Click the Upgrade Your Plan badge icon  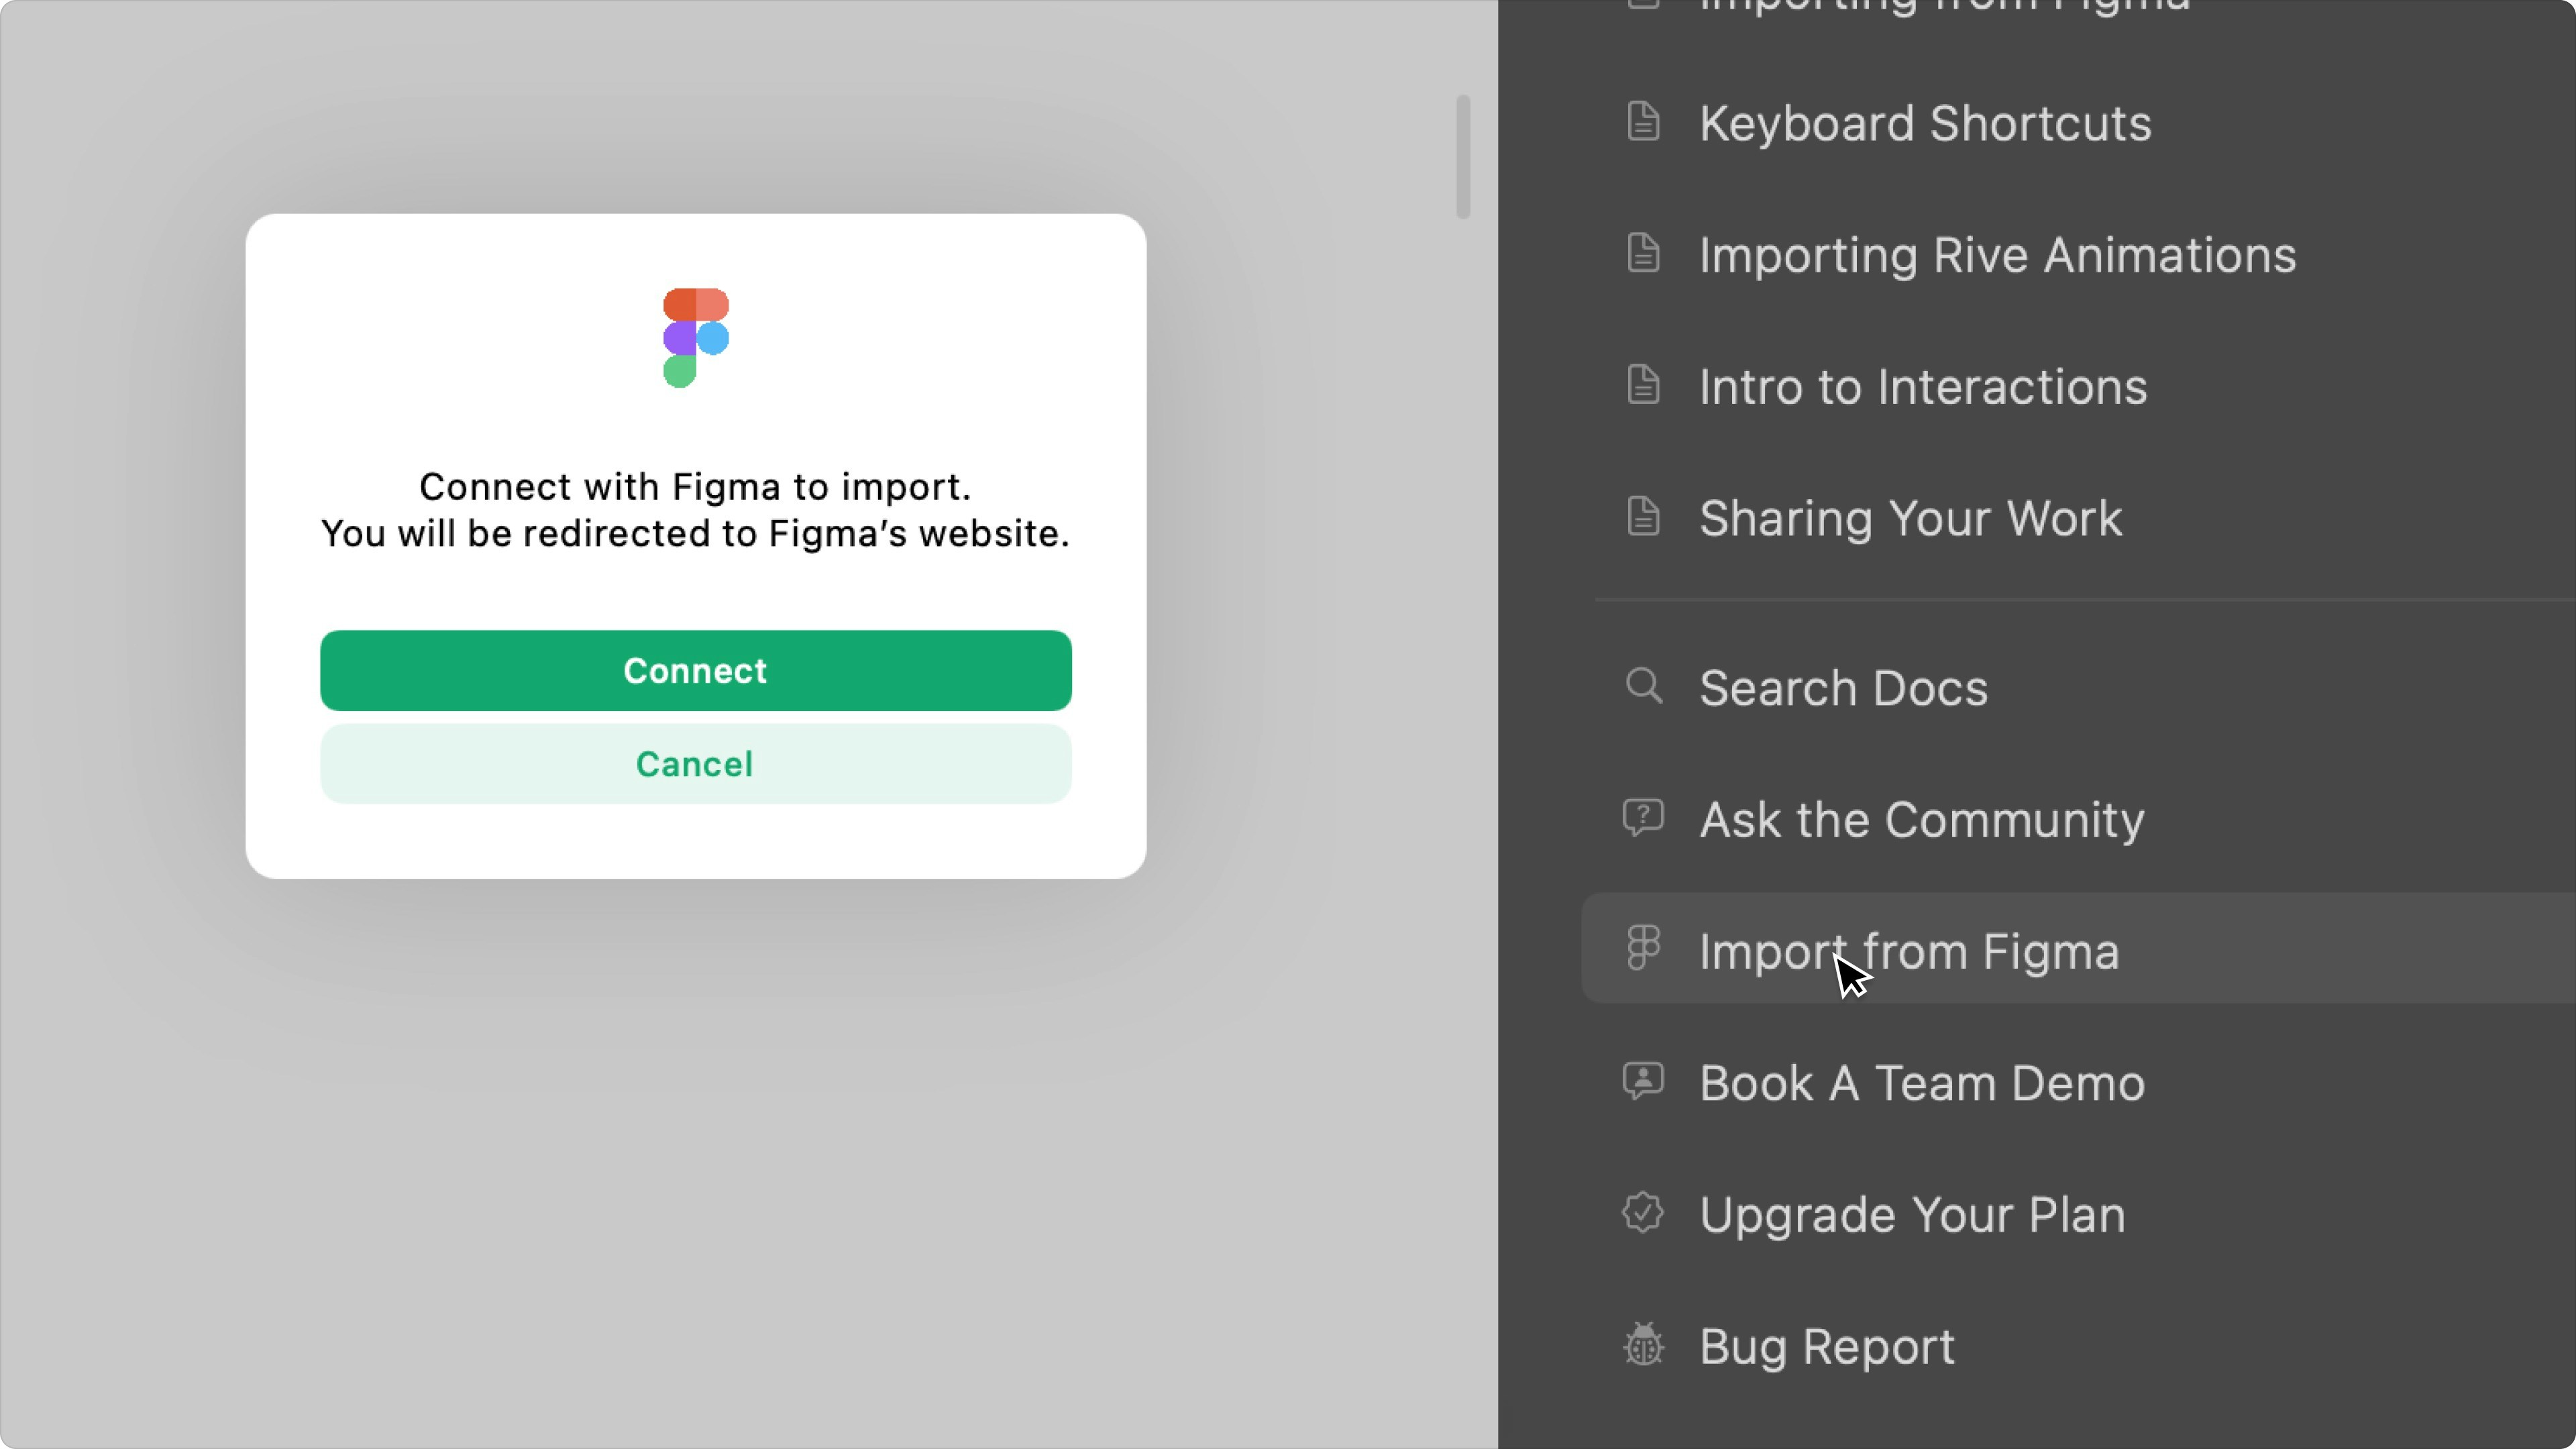[1643, 1213]
